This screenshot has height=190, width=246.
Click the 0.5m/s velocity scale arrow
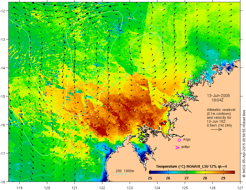(216, 129)
